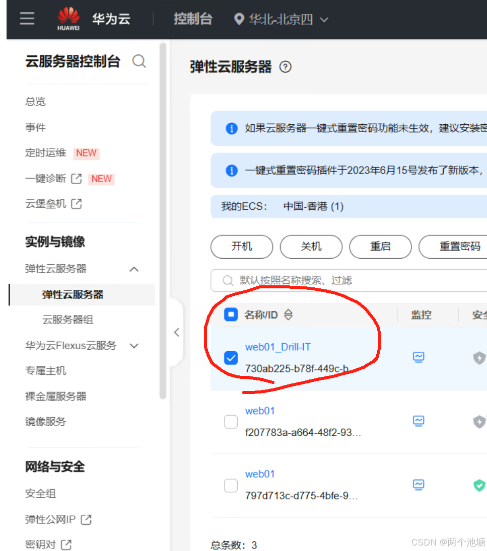Open 云堡垒机 in sidebar
The width and height of the screenshot is (487, 551).
46,204
